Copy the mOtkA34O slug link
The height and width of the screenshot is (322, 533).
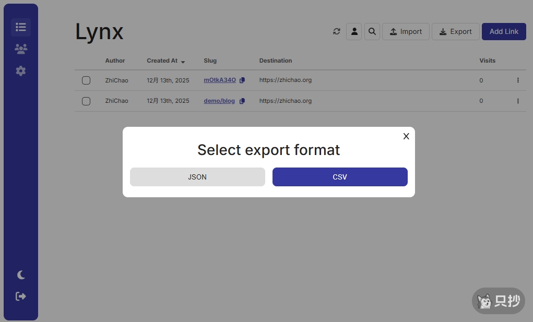coord(242,80)
